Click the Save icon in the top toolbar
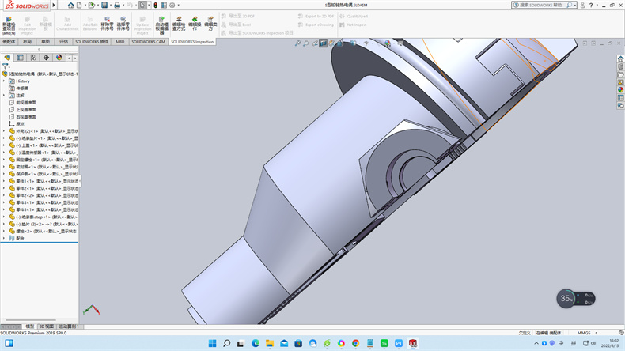Viewport: 625px width, 351px height. (104, 5)
